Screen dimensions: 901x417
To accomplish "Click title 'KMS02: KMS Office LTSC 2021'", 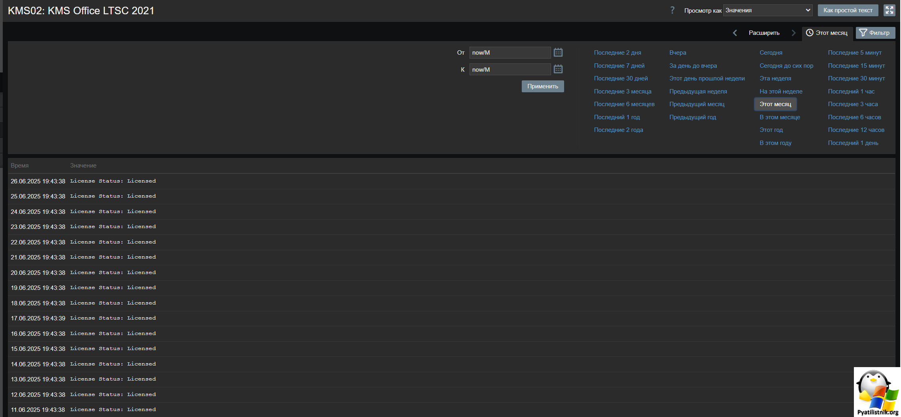I will tap(81, 11).
